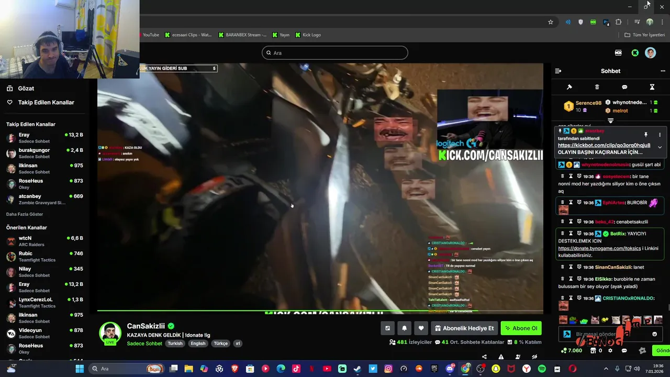Image resolution: width=670 pixels, height=377 pixels.
Task: Delete SinanCanSakizli's lanet message
Action: pos(563,267)
